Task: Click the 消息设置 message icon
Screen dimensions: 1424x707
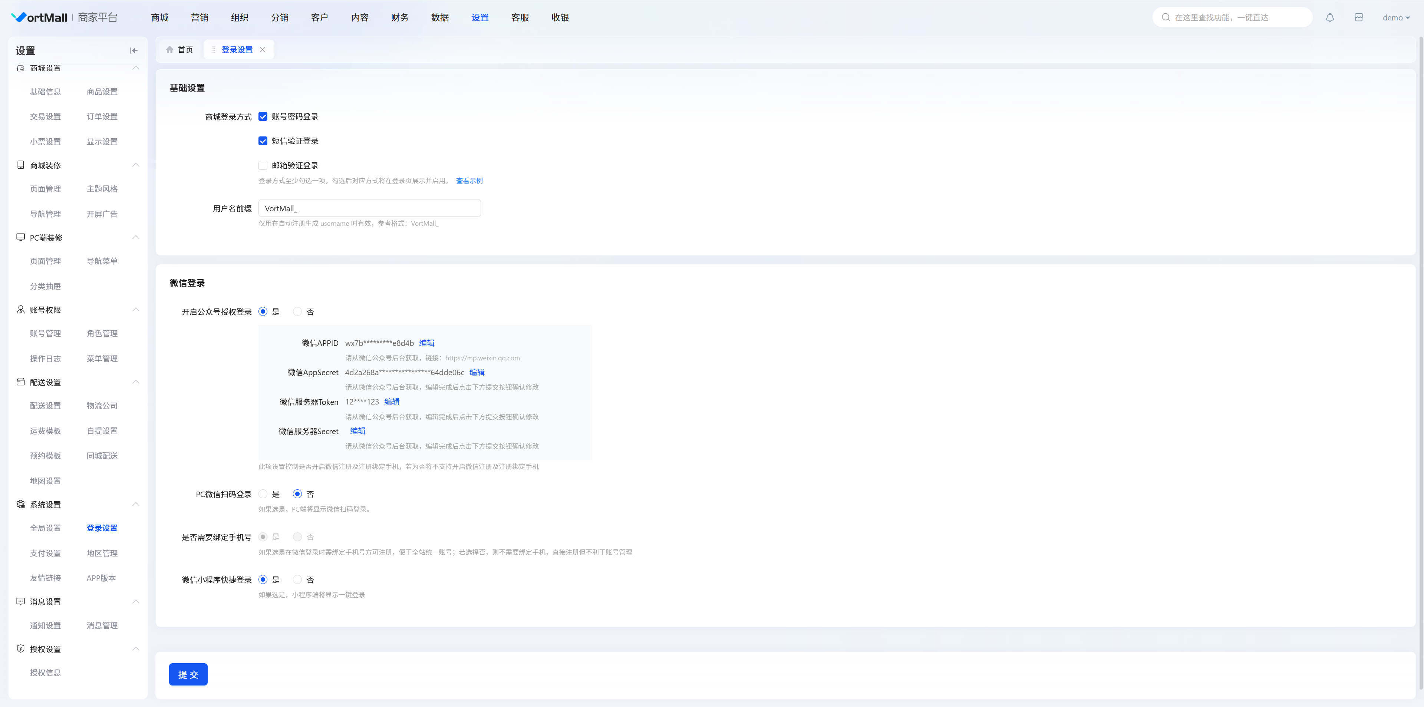Action: 20,601
